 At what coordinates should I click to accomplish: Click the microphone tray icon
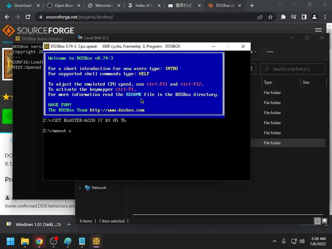(284, 241)
